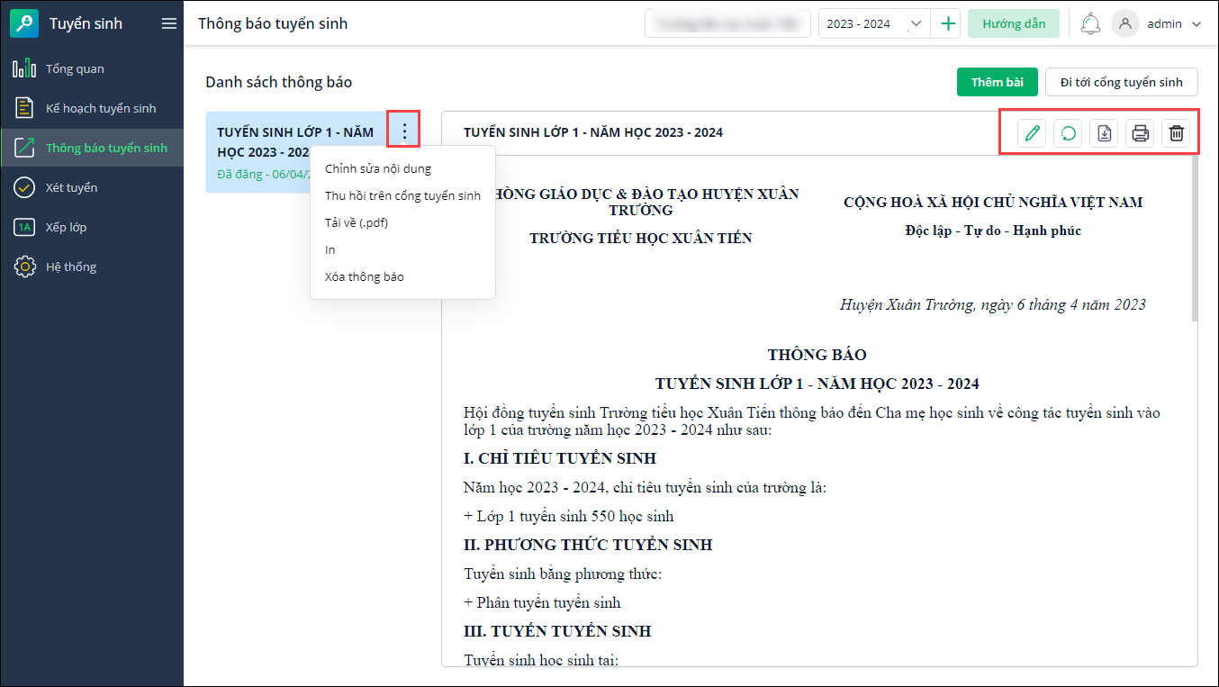This screenshot has height=687, width=1219.
Task: Click the Tuyển sinh app logo icon
Action: point(24,23)
